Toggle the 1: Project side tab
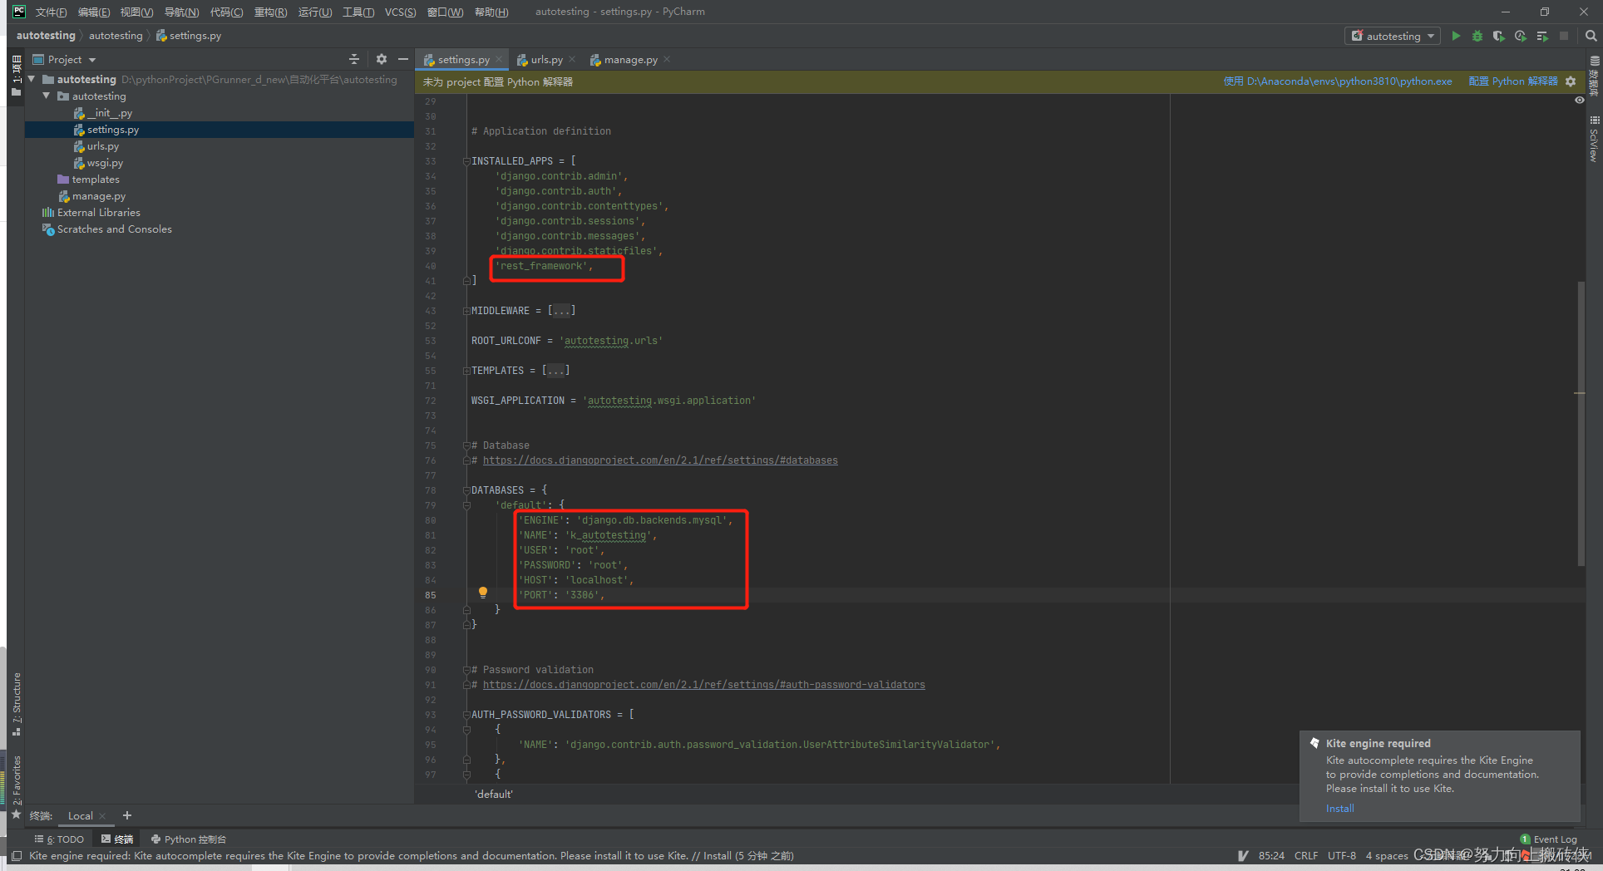This screenshot has width=1603, height=871. [x=17, y=76]
